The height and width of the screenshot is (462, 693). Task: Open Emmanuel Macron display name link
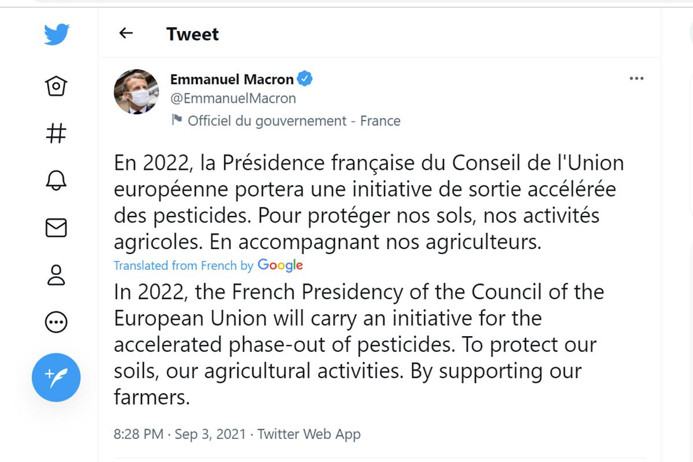pyautogui.click(x=232, y=80)
